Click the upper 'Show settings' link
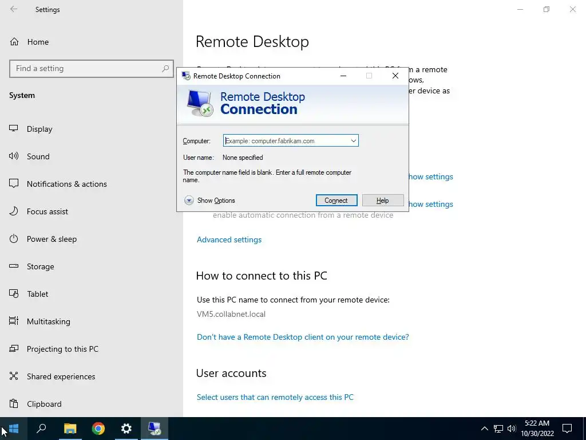586x440 pixels. tap(431, 176)
